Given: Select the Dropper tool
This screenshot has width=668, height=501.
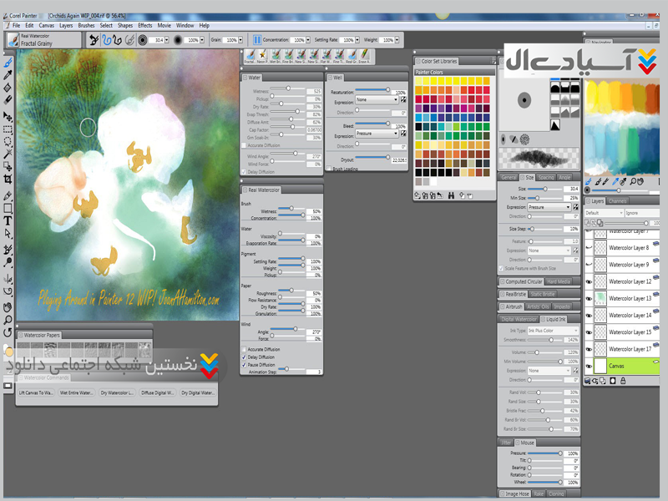Looking at the screenshot, I should point(8,75).
